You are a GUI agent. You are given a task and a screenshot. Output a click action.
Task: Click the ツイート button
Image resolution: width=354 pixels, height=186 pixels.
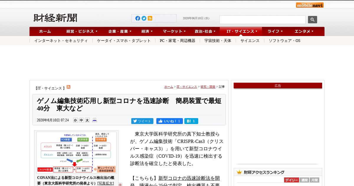142,121
